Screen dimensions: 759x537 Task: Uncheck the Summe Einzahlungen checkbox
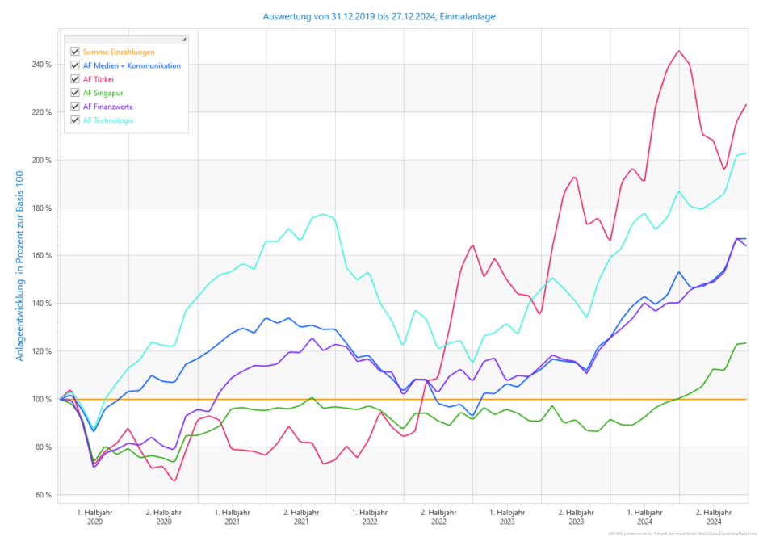tap(75, 52)
